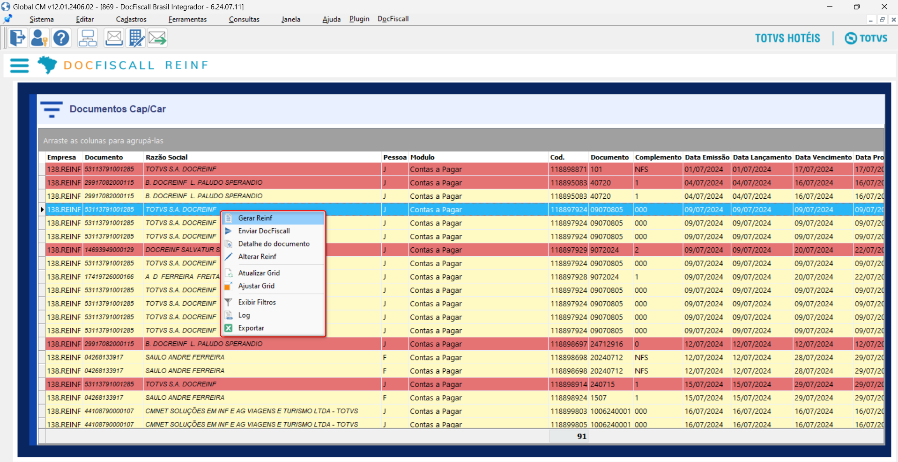Click the TOTVS HOTÉIS logo link

click(787, 38)
